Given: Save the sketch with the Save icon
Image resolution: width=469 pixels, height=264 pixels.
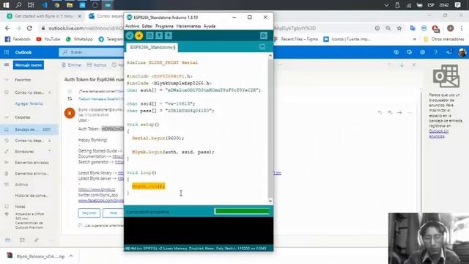Looking at the screenshot, I should click(169, 36).
